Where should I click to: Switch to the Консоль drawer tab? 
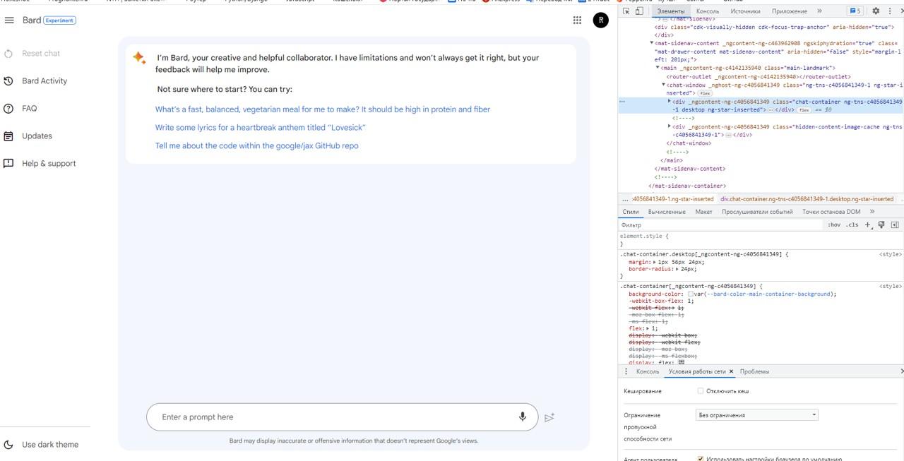[648, 371]
